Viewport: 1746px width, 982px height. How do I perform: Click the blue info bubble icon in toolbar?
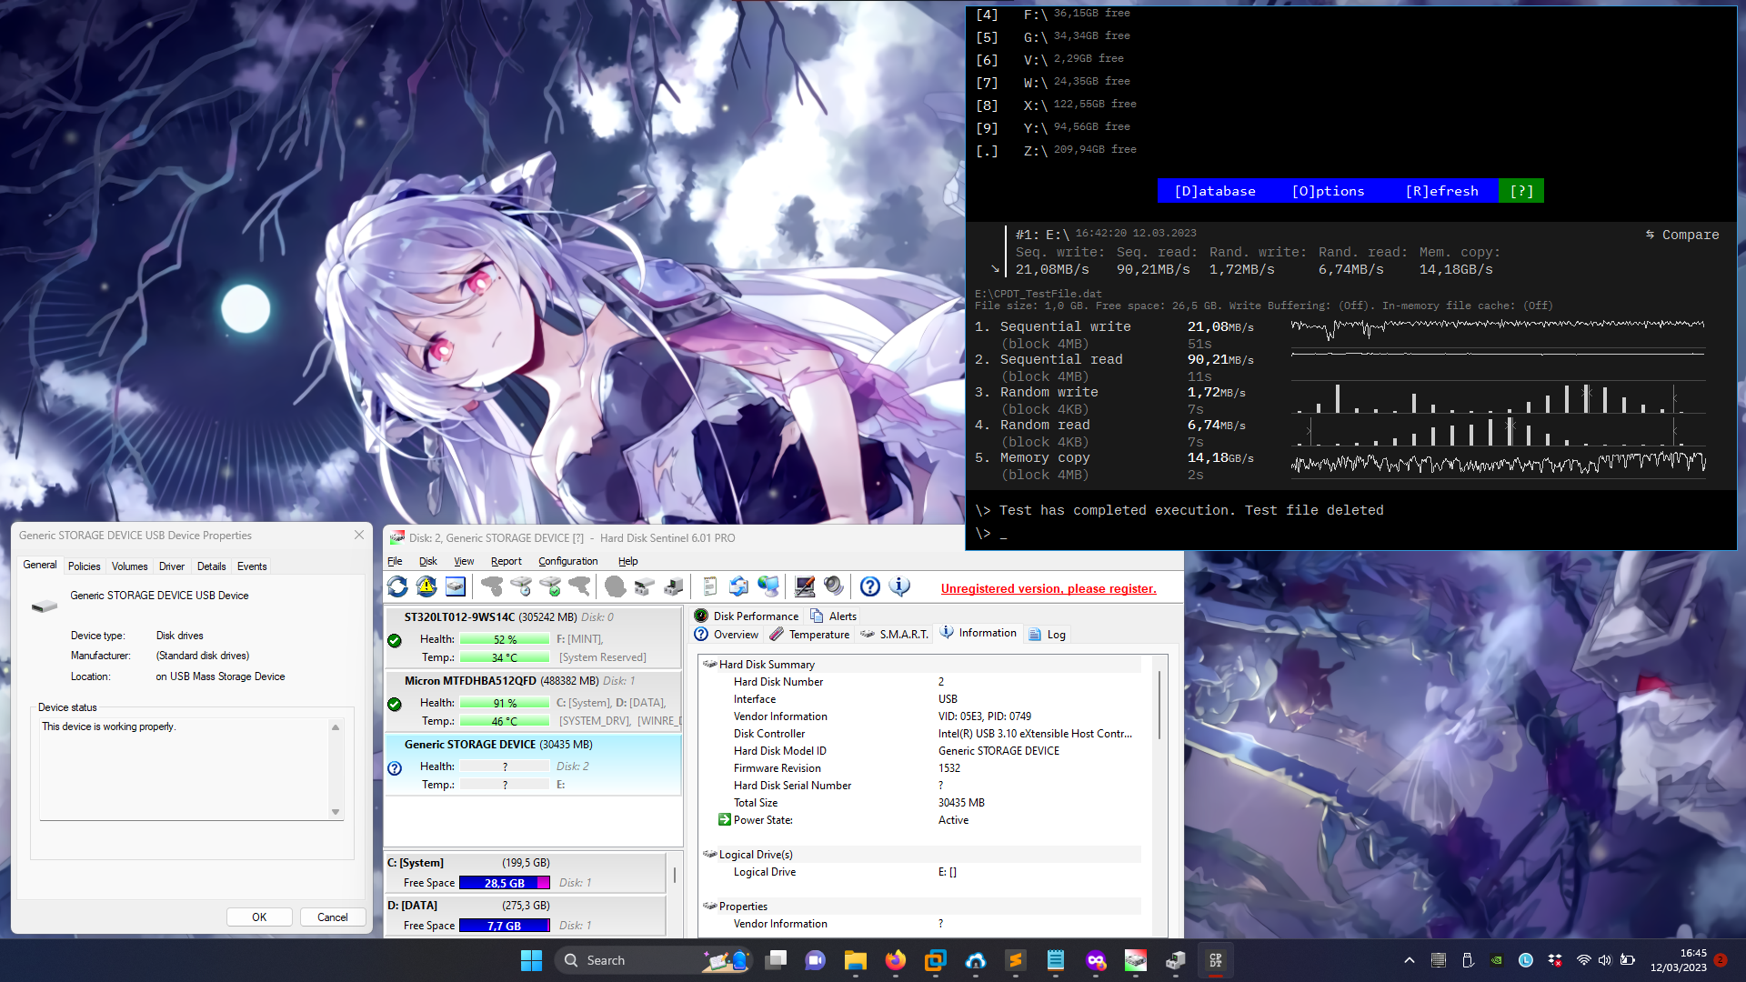pos(899,586)
